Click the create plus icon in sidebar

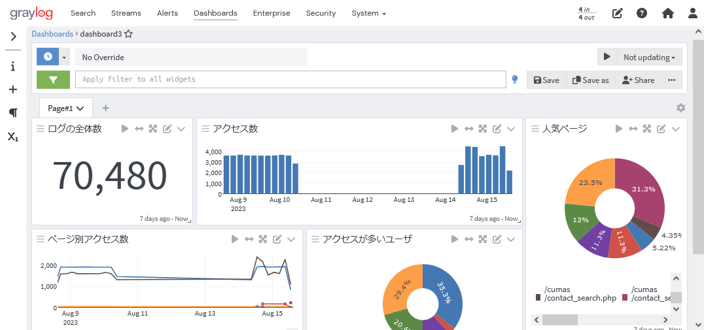click(x=13, y=90)
